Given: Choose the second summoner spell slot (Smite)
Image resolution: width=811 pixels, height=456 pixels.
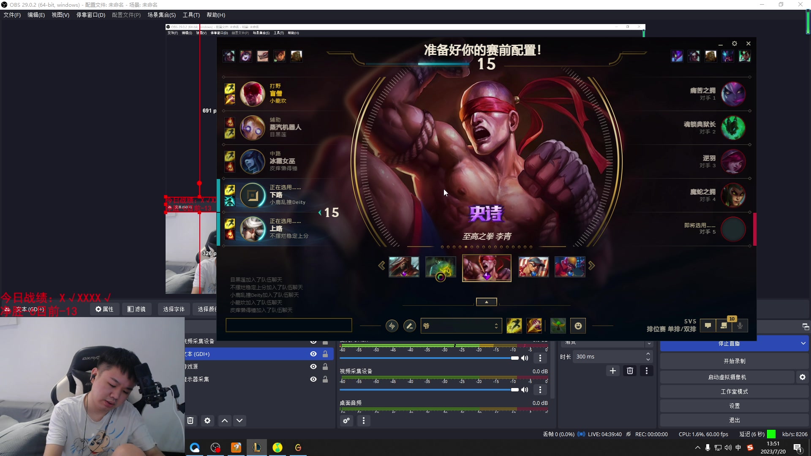Looking at the screenshot, I should click(534, 326).
